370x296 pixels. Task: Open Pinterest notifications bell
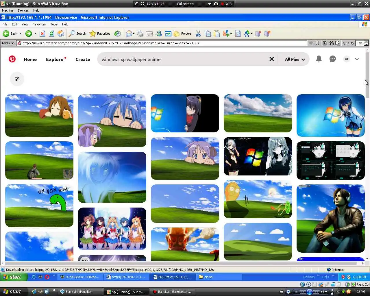tap(319, 59)
